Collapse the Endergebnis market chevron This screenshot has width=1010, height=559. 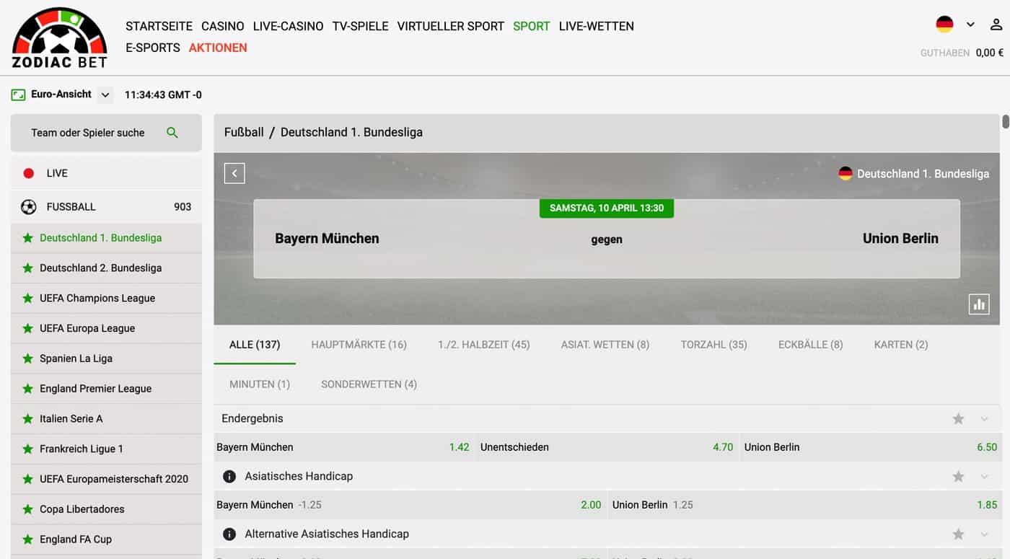click(984, 419)
